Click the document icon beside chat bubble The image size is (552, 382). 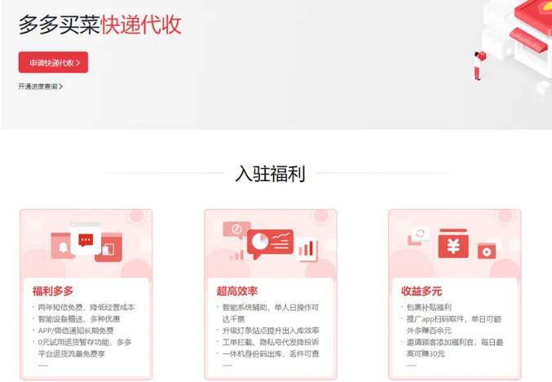coord(109,250)
